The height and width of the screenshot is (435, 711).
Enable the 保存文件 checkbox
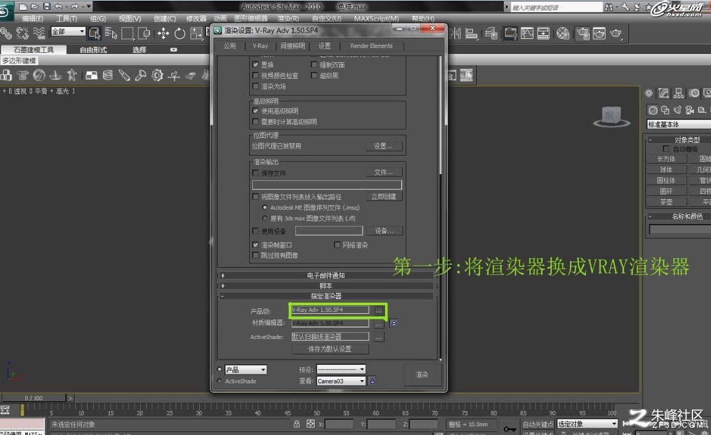pyautogui.click(x=255, y=173)
